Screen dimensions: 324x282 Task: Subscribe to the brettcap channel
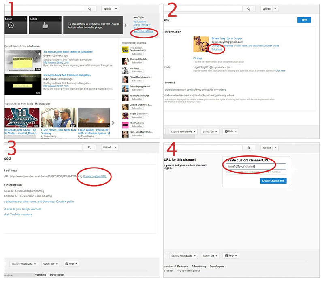coord(136,72)
